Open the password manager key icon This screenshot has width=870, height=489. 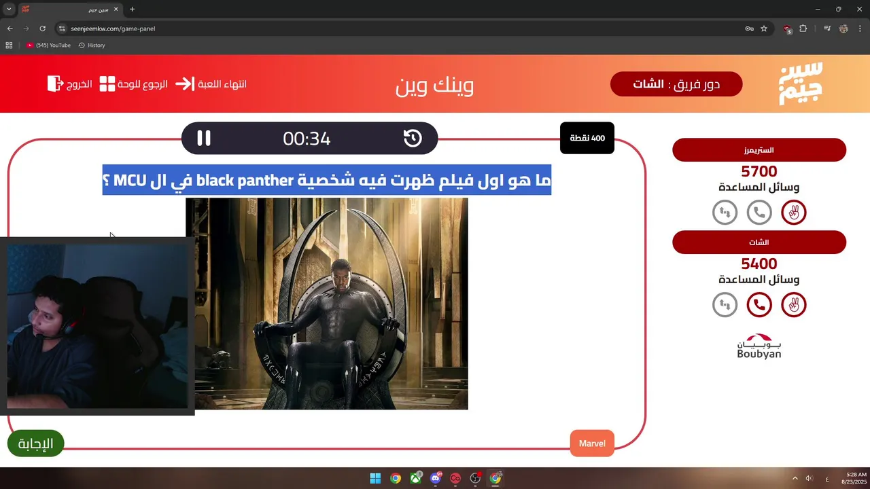tap(749, 29)
